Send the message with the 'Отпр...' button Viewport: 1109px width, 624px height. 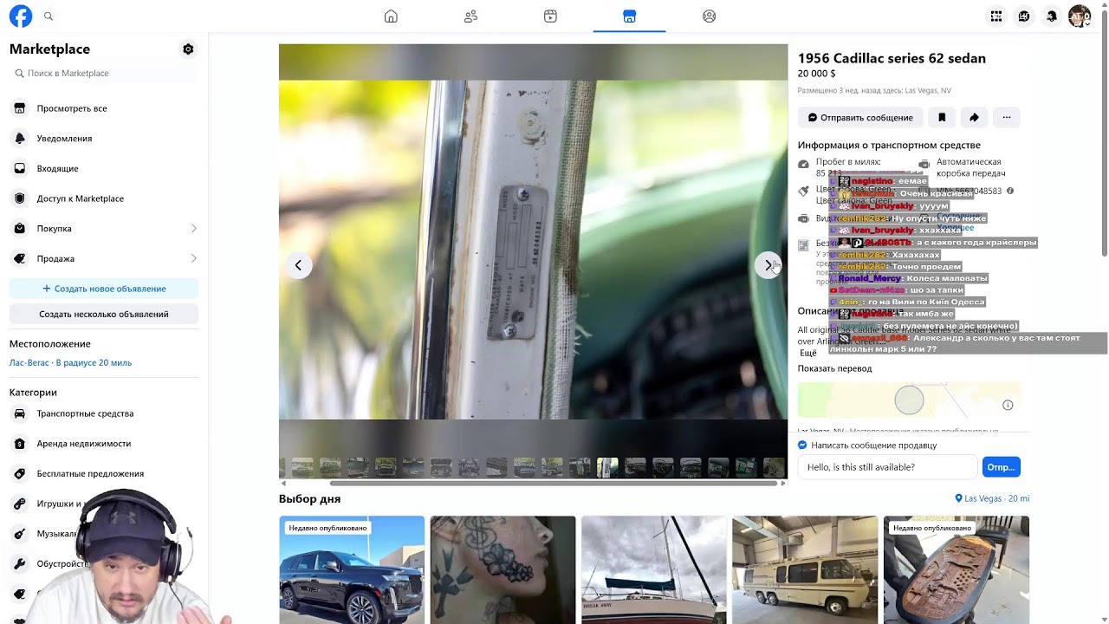(1001, 467)
